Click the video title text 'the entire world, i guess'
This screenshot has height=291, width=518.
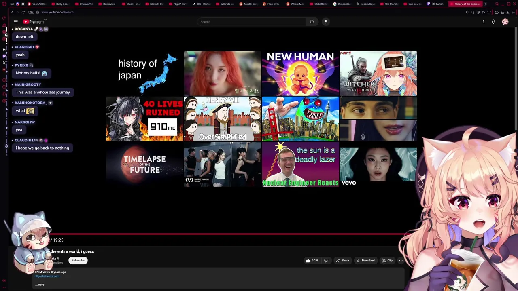point(72,251)
